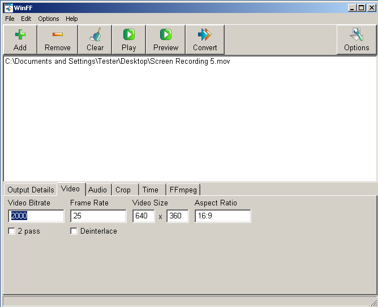378x307 pixels.
Task: Click the window resize grip corner
Action: tap(373, 302)
